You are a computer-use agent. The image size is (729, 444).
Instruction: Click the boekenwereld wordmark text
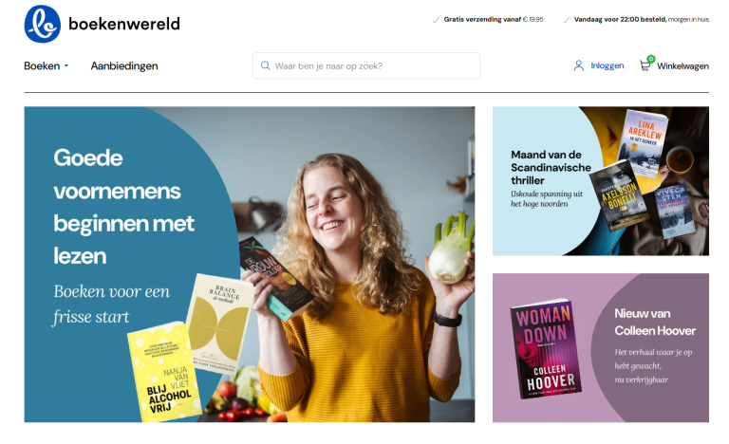(x=124, y=24)
